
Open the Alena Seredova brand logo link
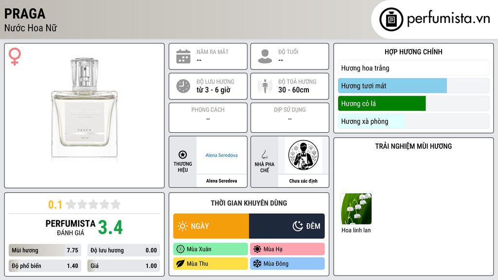pos(221,155)
